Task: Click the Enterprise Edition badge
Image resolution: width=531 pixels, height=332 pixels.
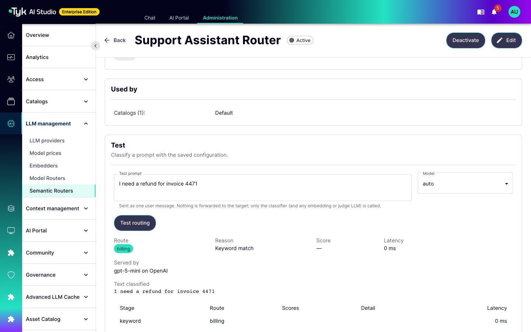Action: click(79, 12)
